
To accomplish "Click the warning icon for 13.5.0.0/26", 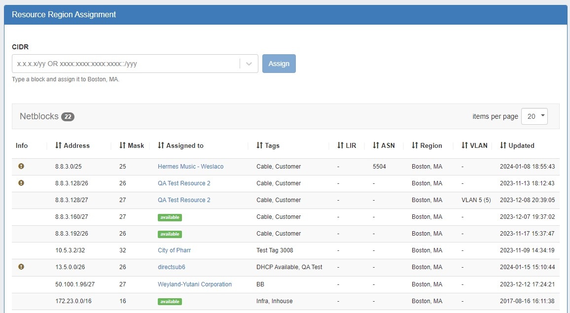I will [21, 267].
